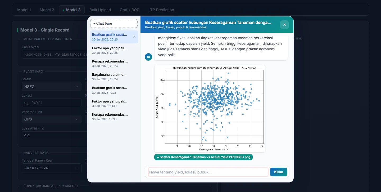
Task: Focus the chat question input field
Action: coord(208,172)
